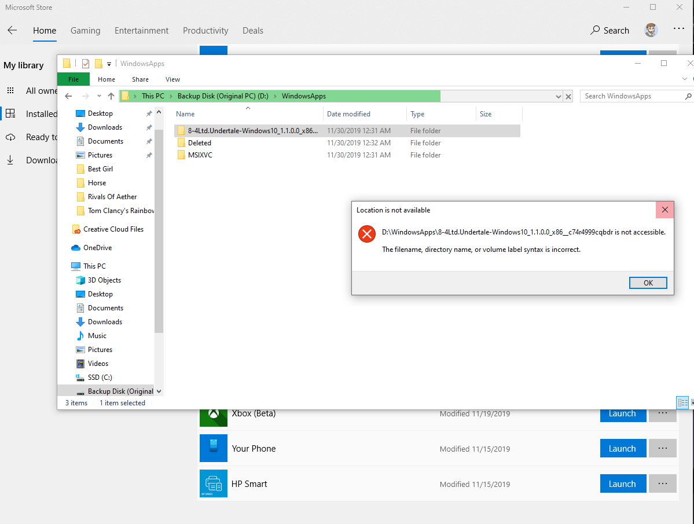Open recent locations dropdown arrow
694x524 pixels.
click(99, 96)
